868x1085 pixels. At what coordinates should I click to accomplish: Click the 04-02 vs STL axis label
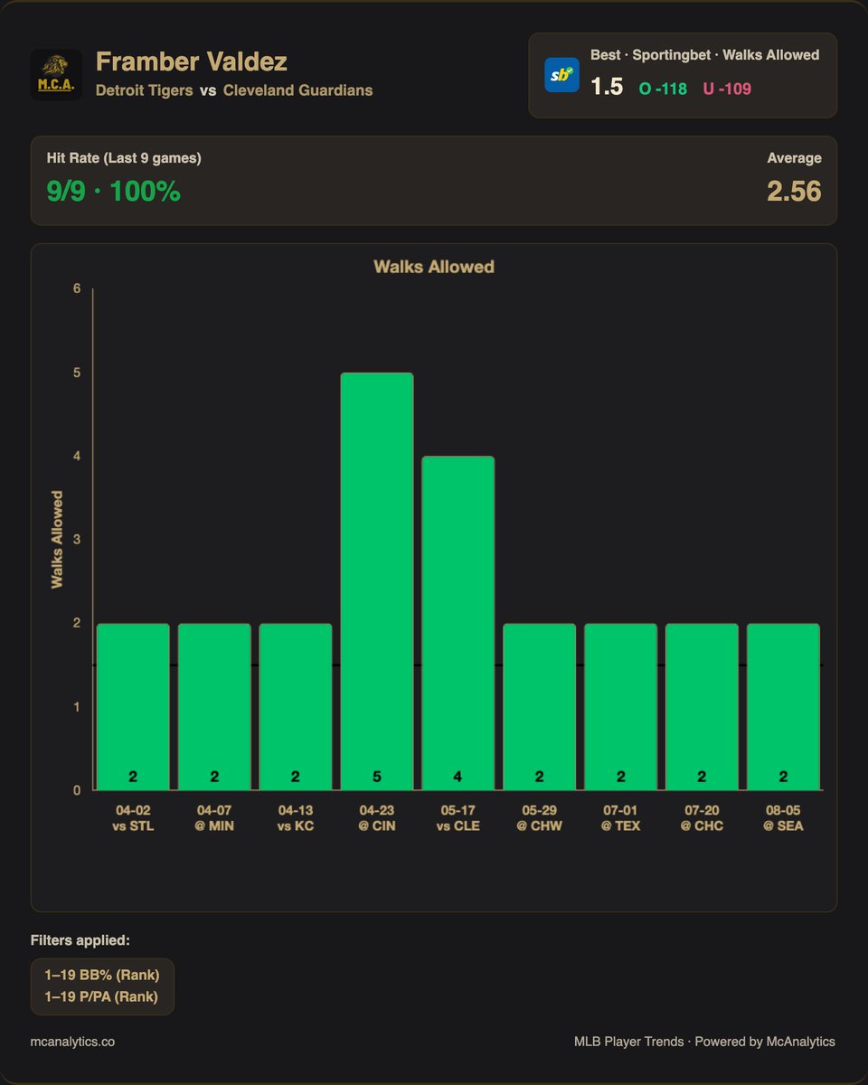click(133, 818)
